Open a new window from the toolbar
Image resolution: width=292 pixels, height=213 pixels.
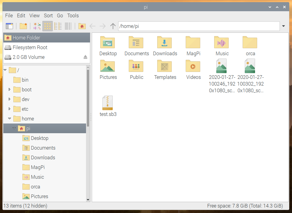[9, 26]
